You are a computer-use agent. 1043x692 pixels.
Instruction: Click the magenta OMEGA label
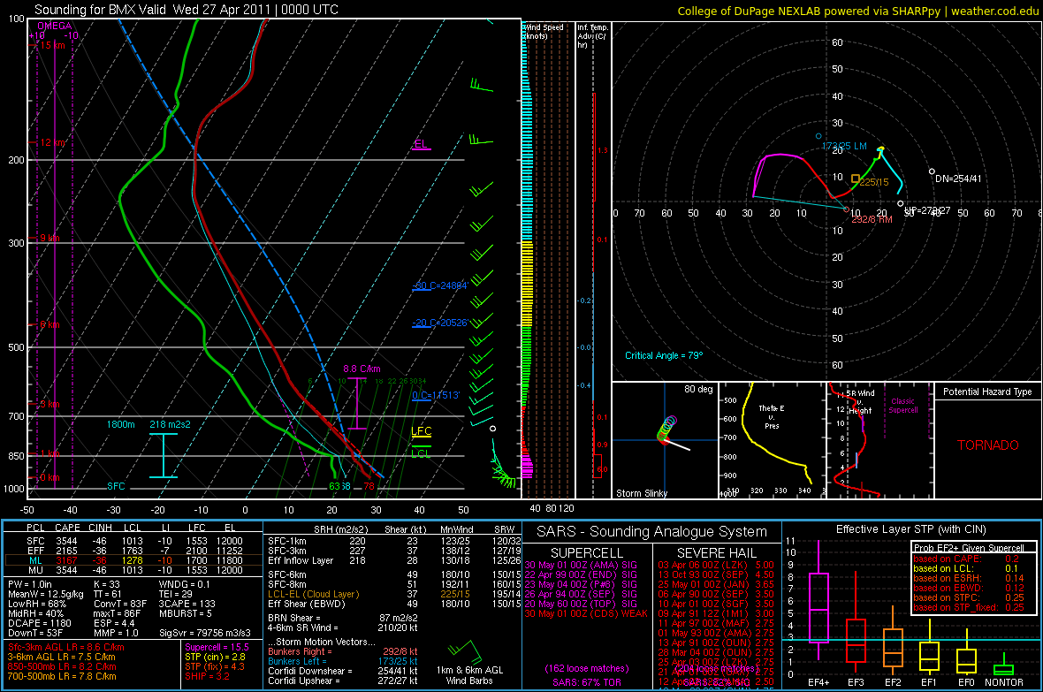pos(55,26)
